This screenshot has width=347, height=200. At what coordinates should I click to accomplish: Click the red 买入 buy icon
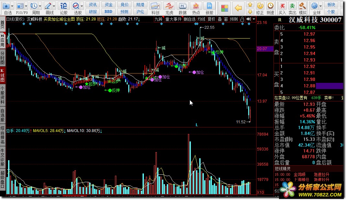tap(282, 6)
